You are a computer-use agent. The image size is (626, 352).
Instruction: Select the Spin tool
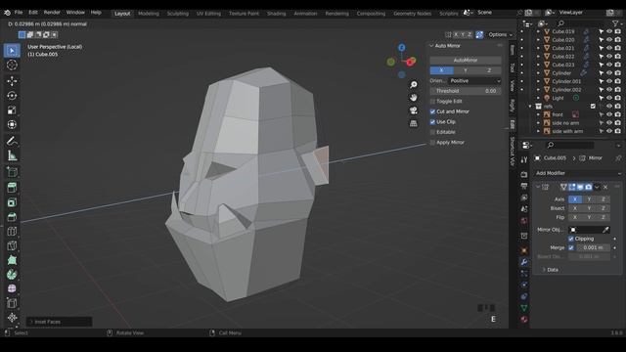click(x=12, y=275)
